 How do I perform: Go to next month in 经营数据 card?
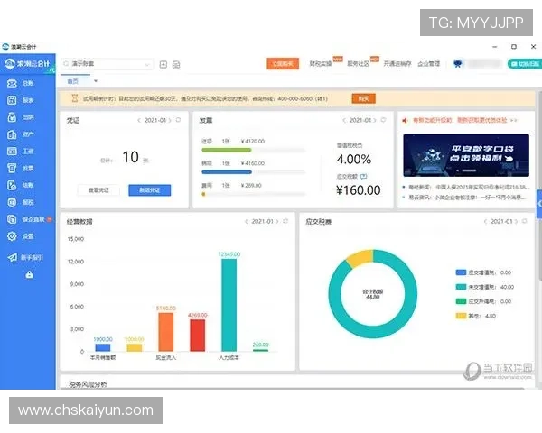277,222
